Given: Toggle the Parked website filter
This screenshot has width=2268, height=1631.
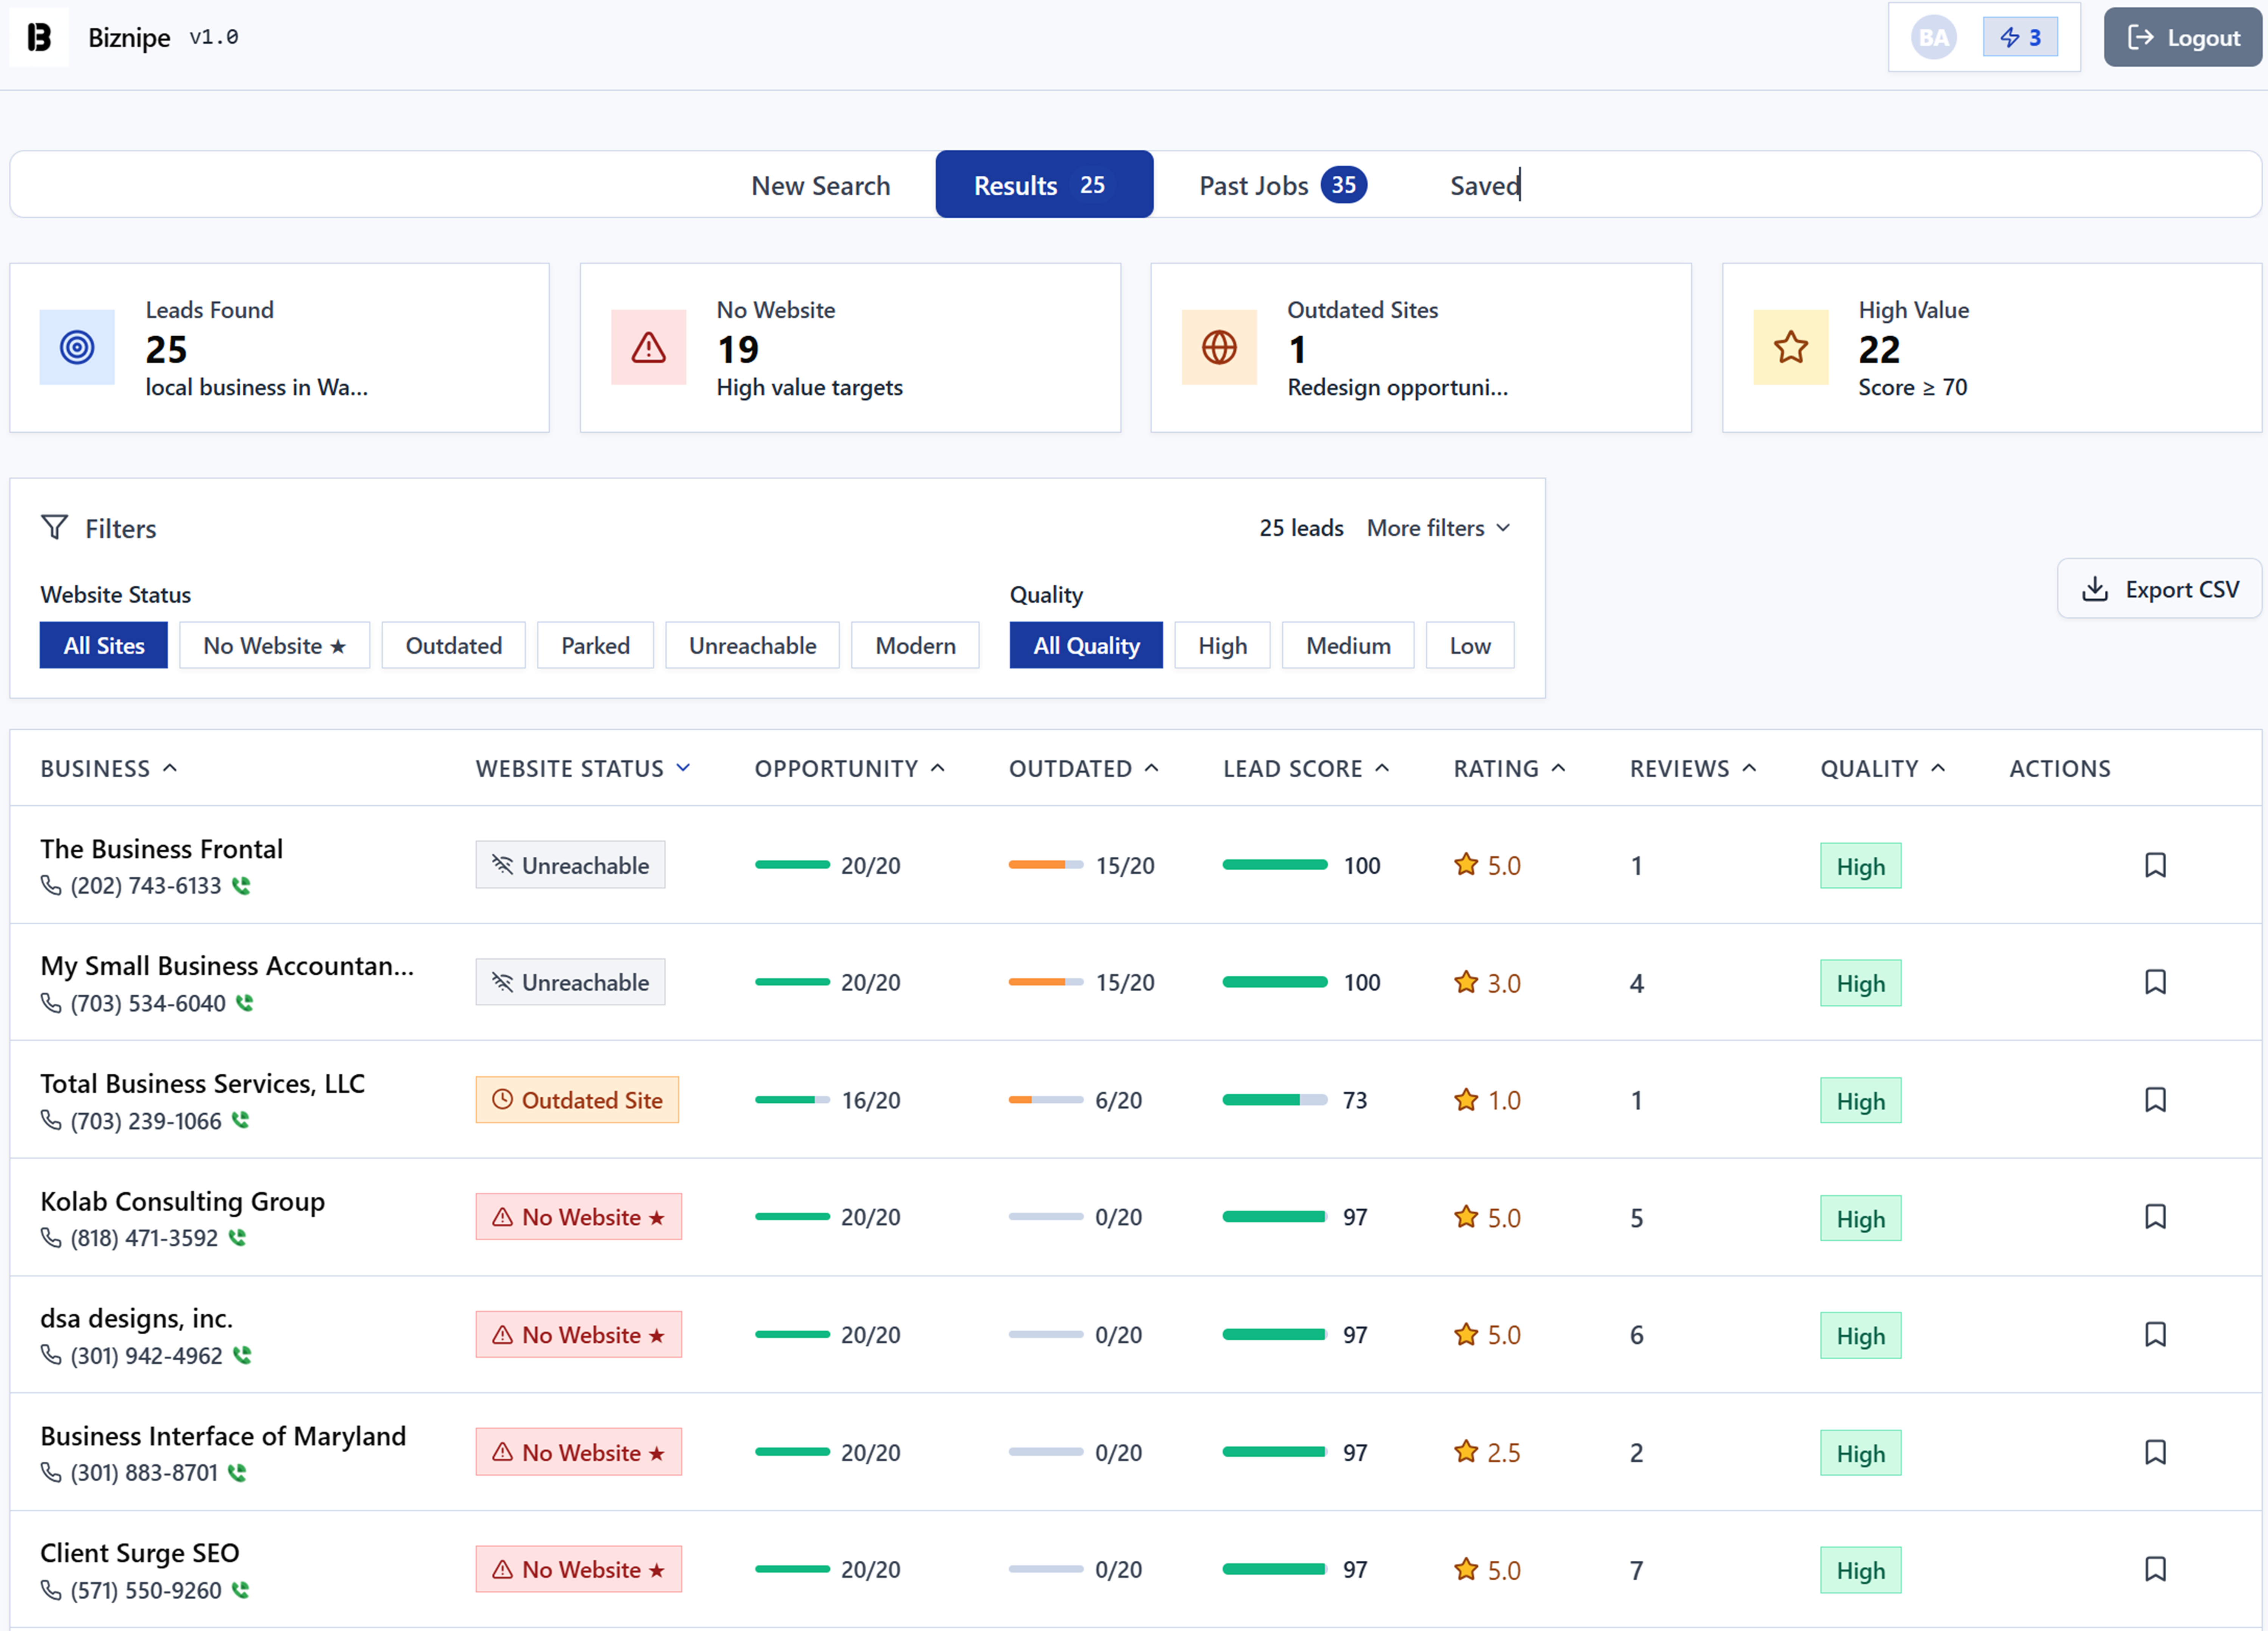Looking at the screenshot, I should 596,645.
